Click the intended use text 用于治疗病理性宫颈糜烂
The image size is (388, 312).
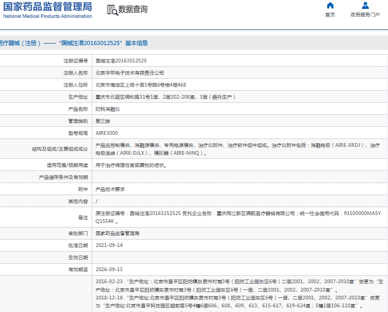[x=131, y=165]
